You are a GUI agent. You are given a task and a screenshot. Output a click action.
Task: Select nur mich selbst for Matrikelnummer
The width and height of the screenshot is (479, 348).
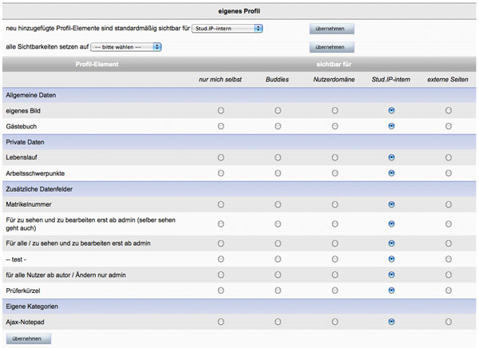[220, 204]
